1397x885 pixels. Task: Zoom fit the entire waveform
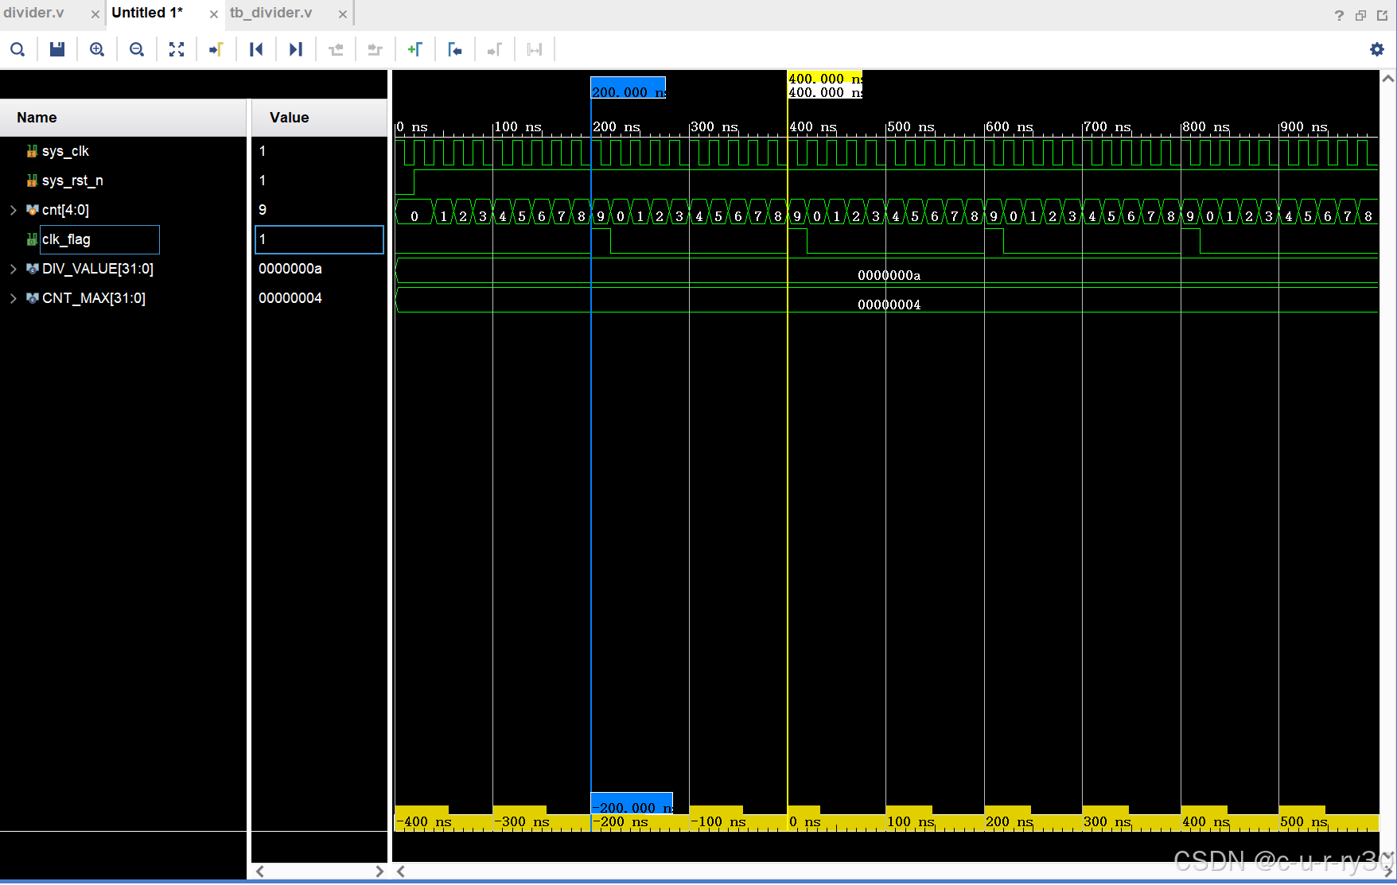click(x=177, y=49)
